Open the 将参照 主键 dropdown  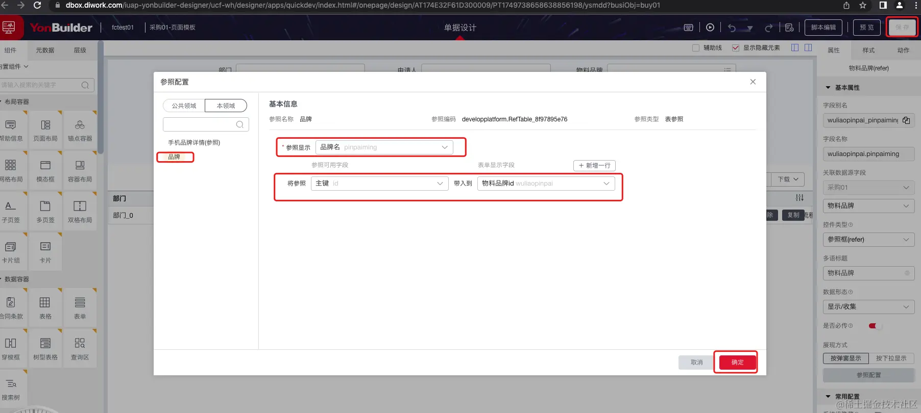click(x=379, y=184)
